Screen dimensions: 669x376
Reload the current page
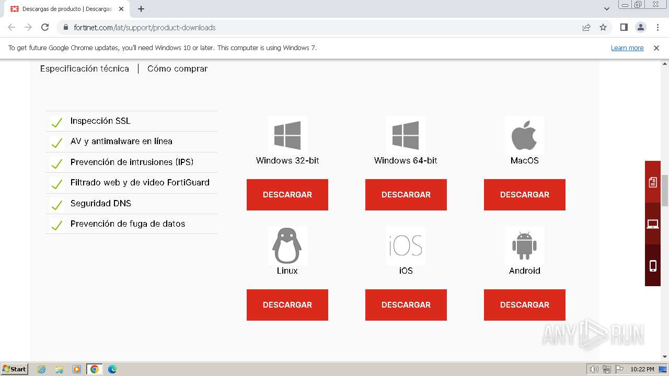45,27
